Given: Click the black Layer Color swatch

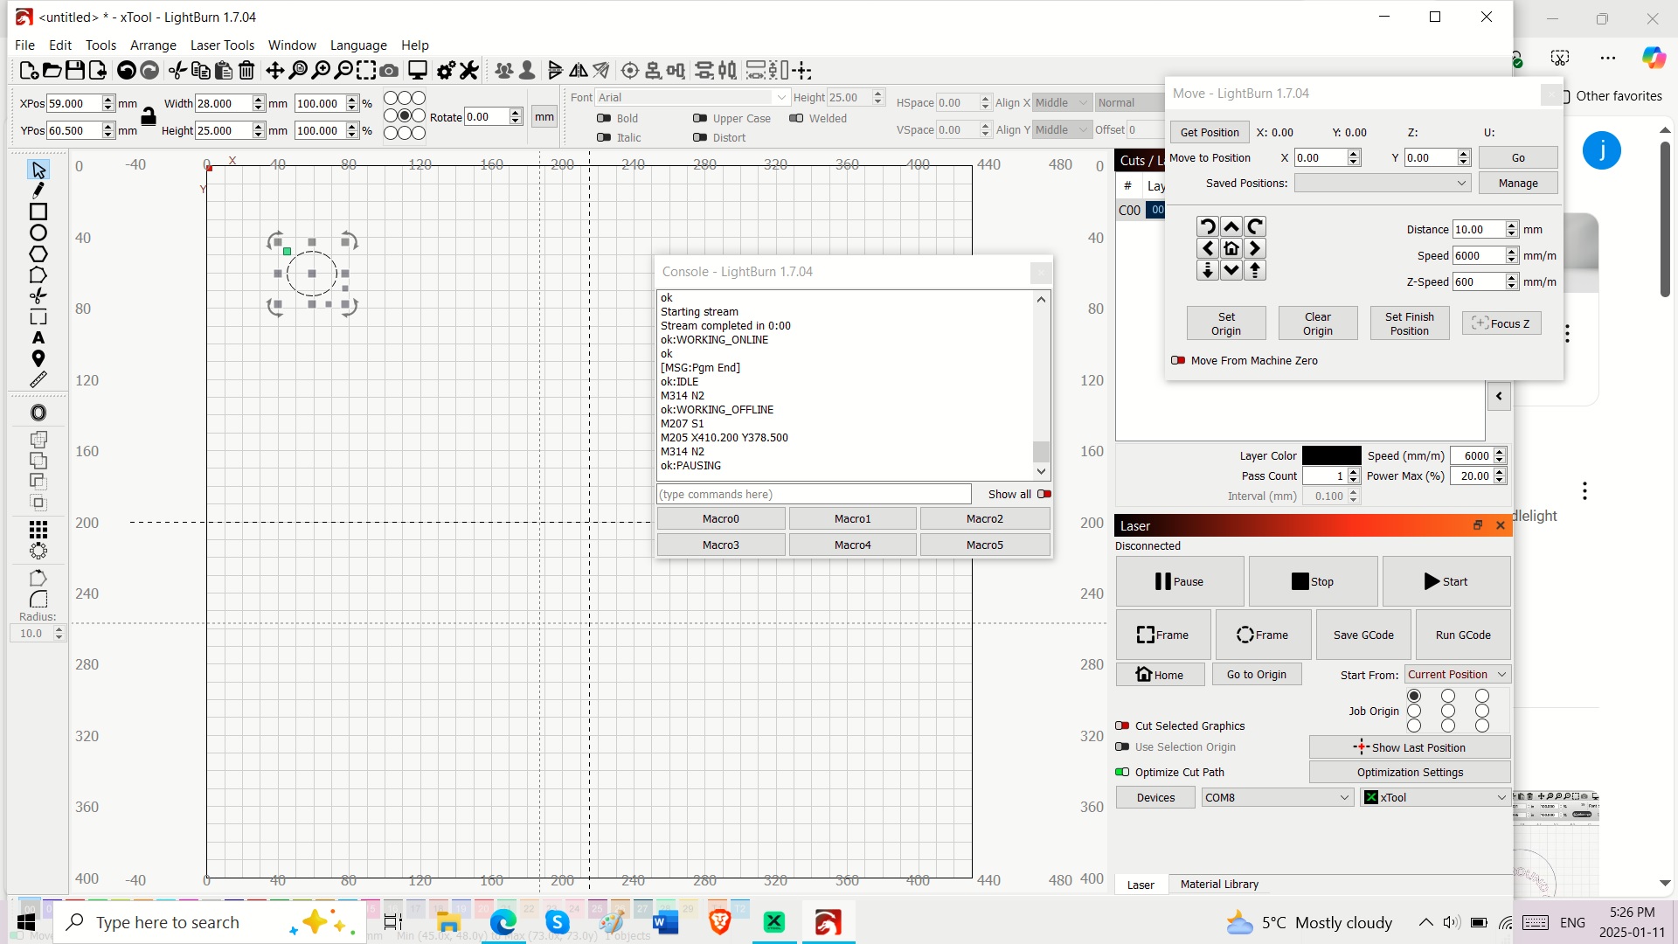Looking at the screenshot, I should click(1332, 456).
